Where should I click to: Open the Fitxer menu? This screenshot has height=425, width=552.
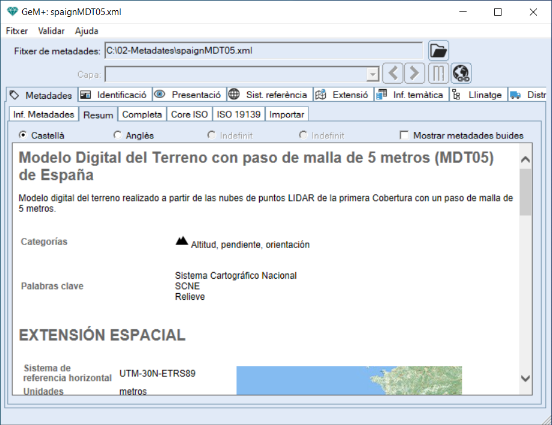click(17, 31)
